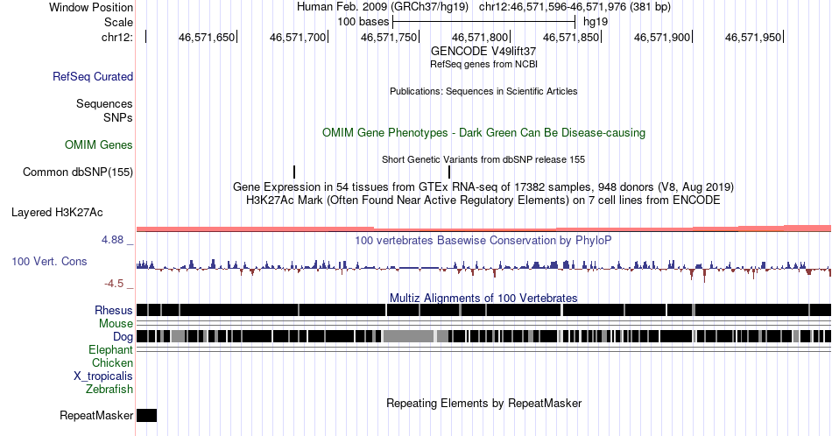Click 'RefSeq genes from NCBI' title
Image resolution: width=832 pixels, height=436 pixels.
point(483,64)
